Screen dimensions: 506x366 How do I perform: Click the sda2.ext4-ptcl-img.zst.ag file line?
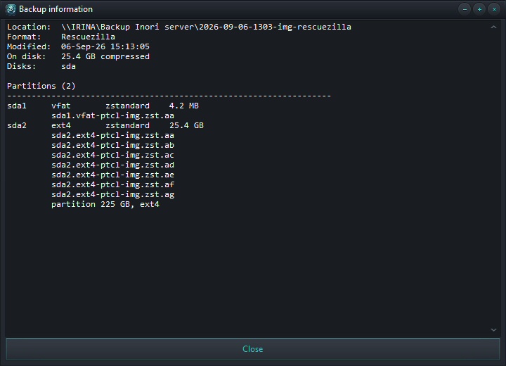[112, 195]
